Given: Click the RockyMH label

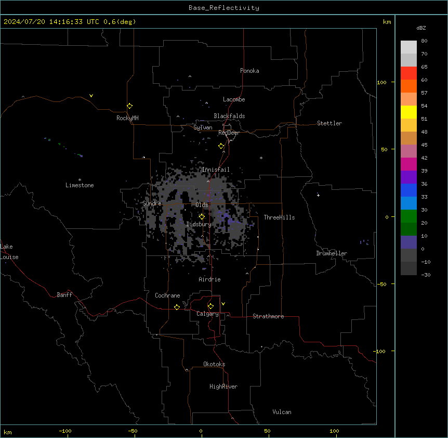Looking at the screenshot, I should [127, 118].
